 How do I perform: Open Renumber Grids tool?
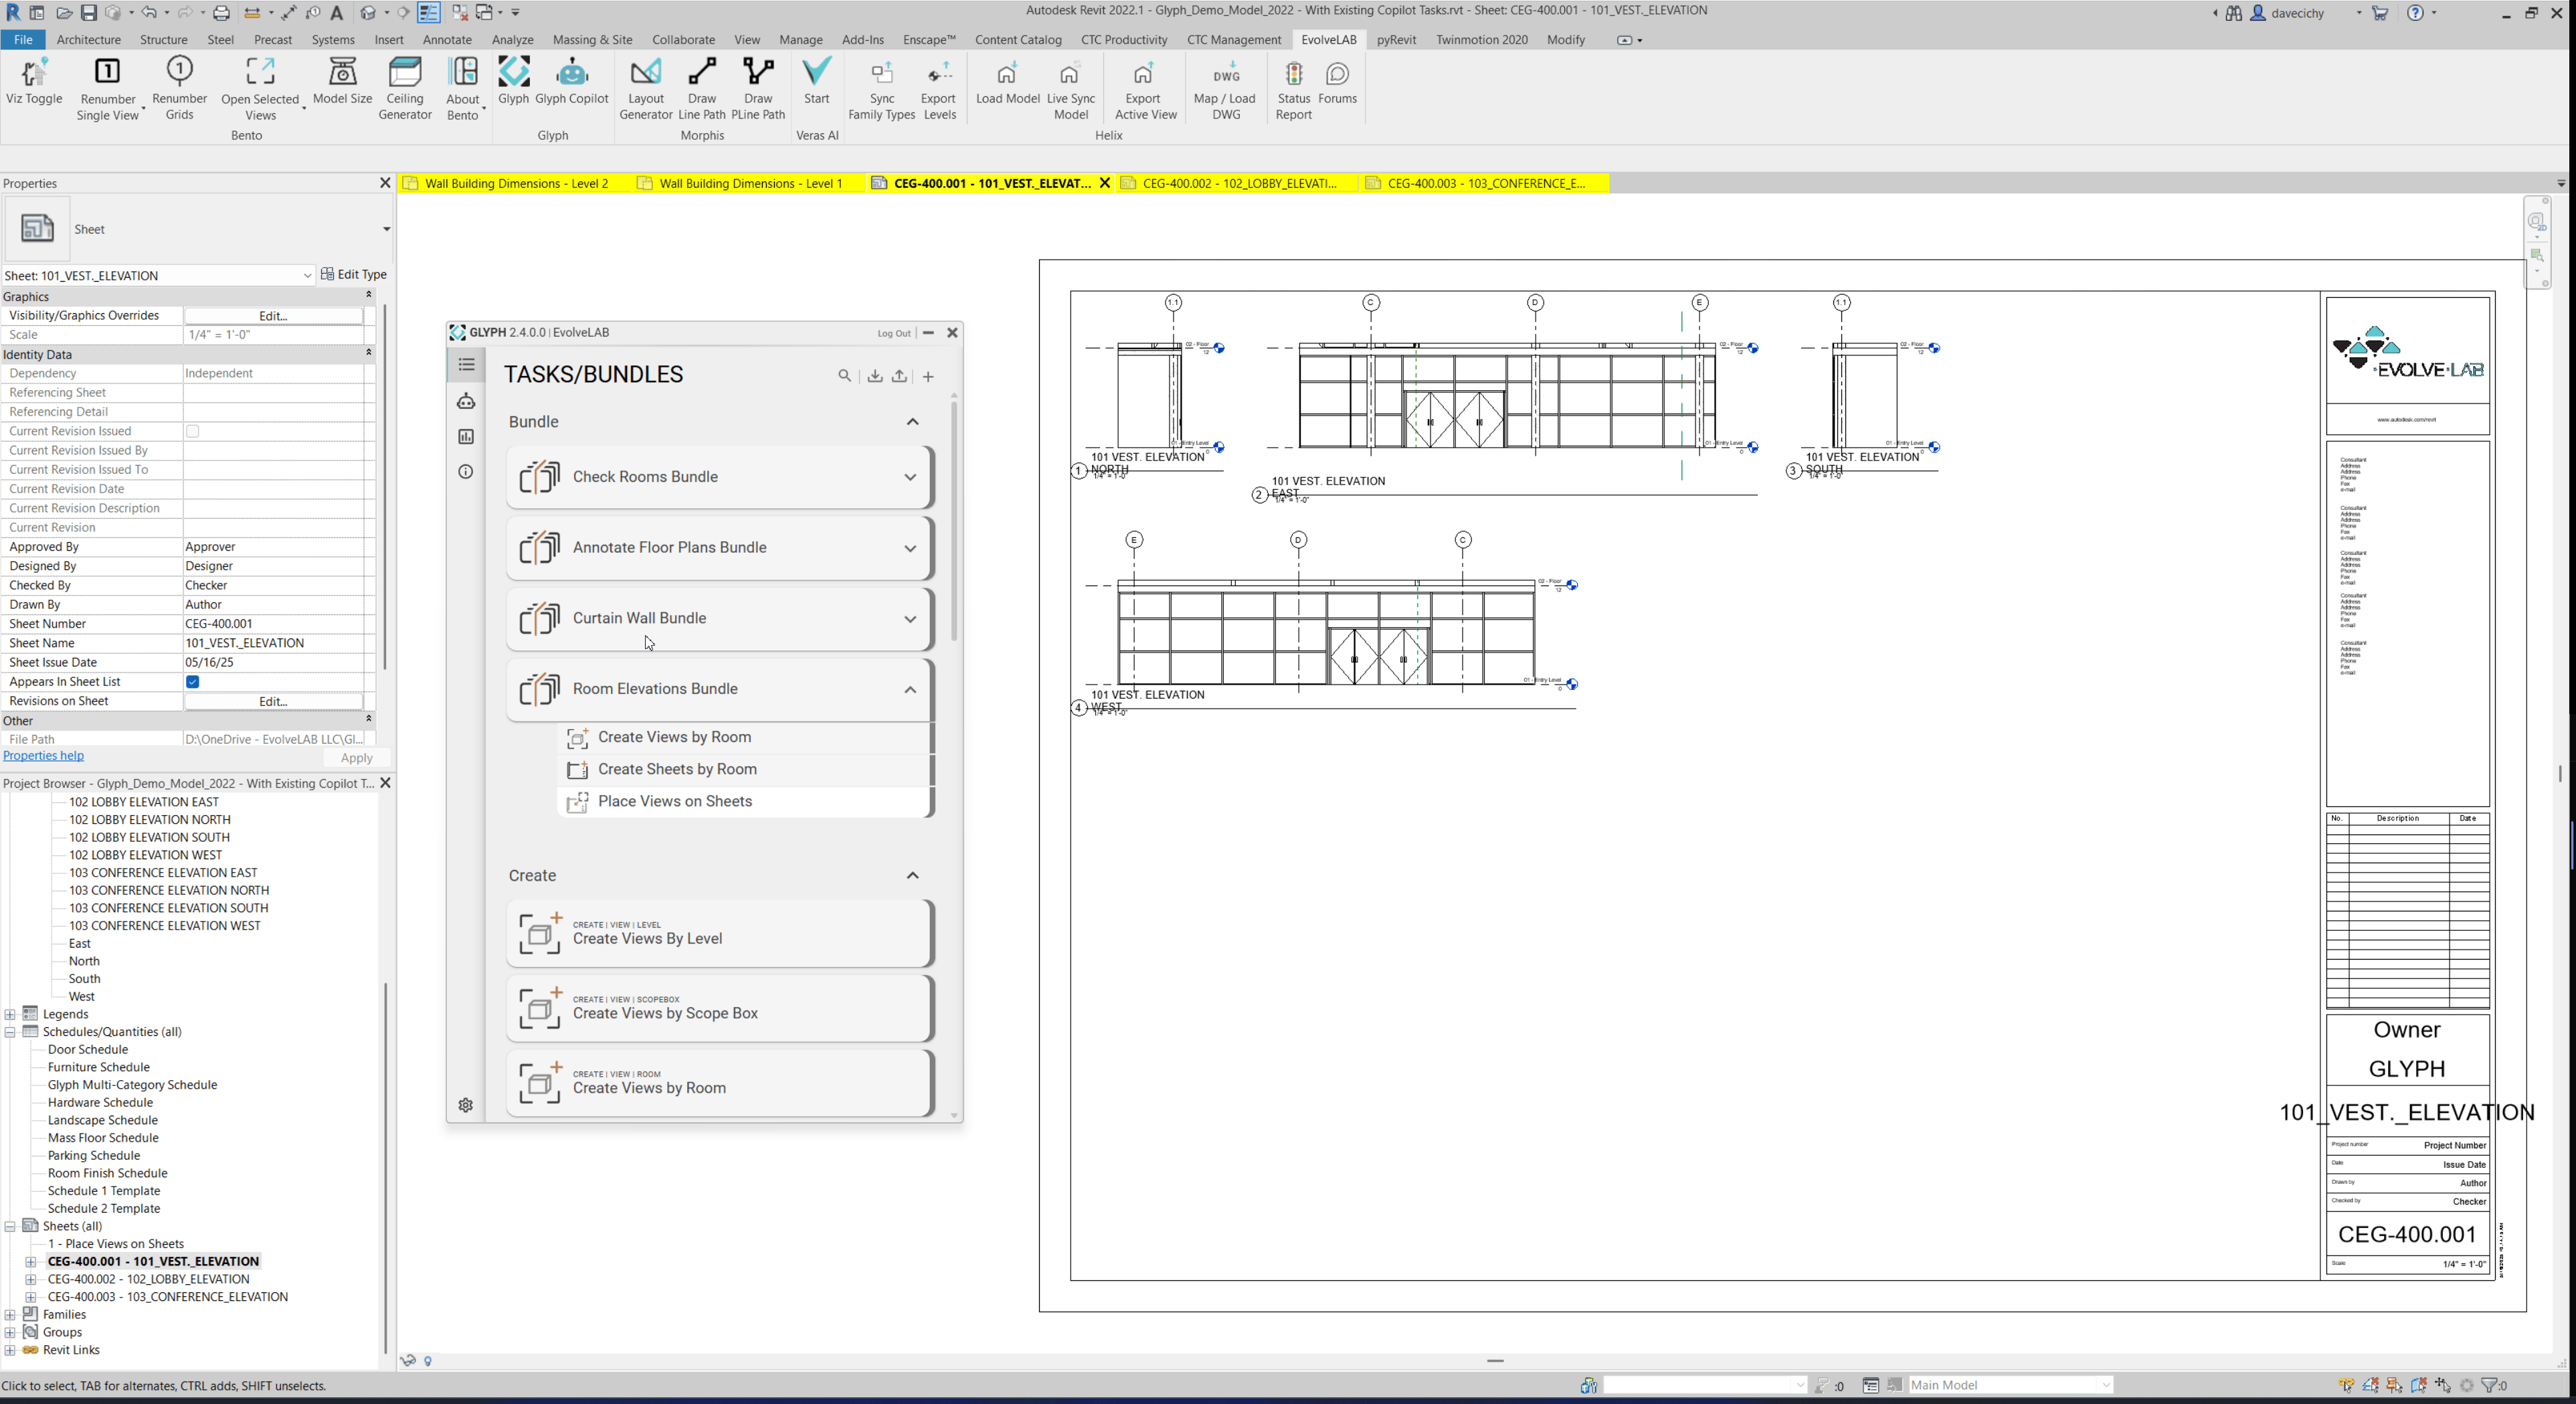click(179, 88)
